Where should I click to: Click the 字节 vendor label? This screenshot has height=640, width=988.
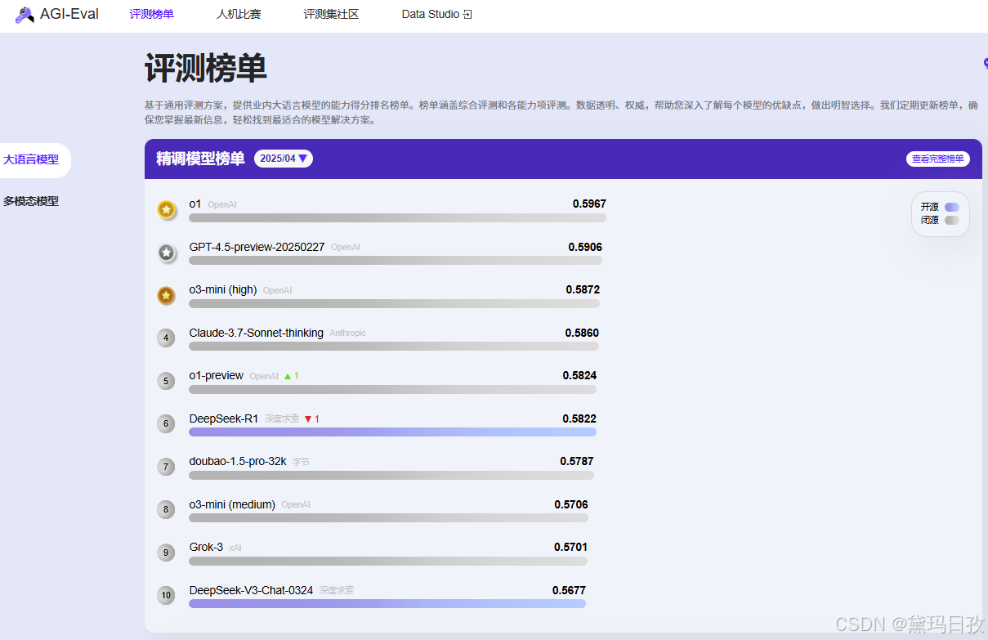pos(301,462)
